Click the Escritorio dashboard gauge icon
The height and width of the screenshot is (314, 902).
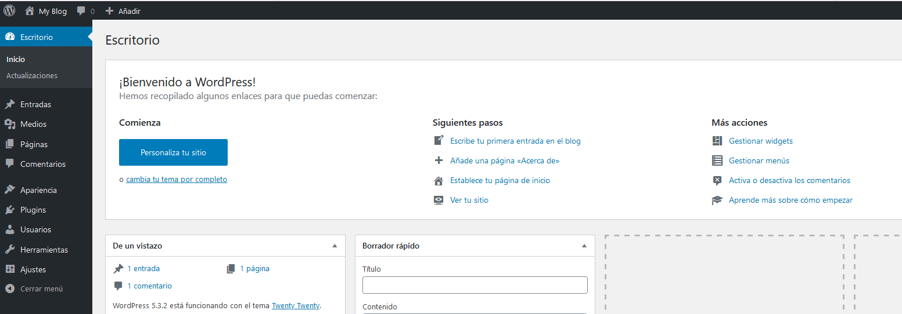(10, 37)
